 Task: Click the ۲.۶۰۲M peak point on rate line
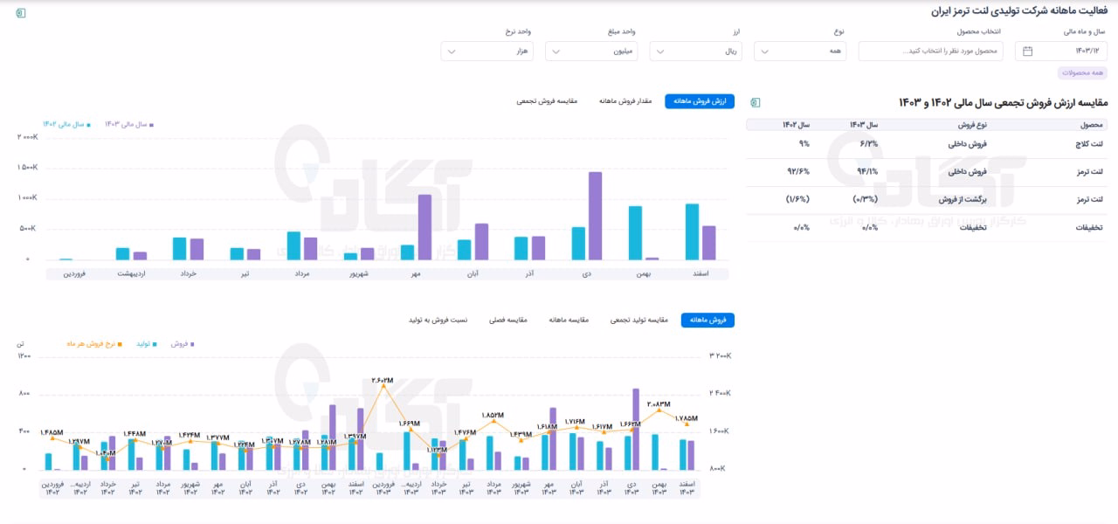(382, 384)
